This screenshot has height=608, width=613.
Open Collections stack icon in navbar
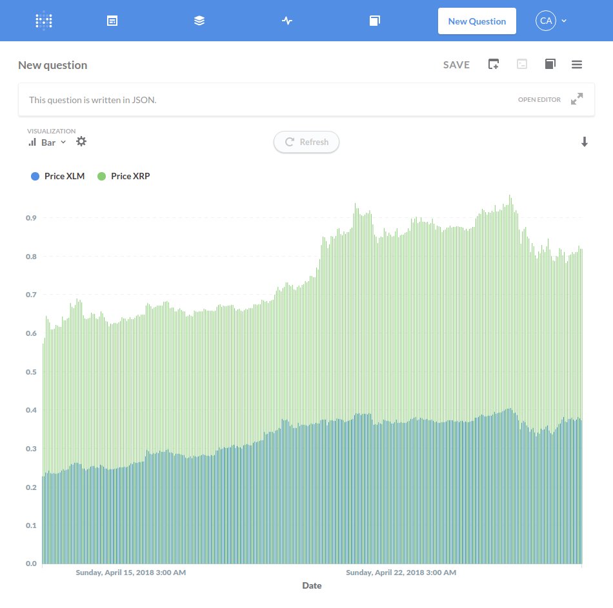pos(199,21)
